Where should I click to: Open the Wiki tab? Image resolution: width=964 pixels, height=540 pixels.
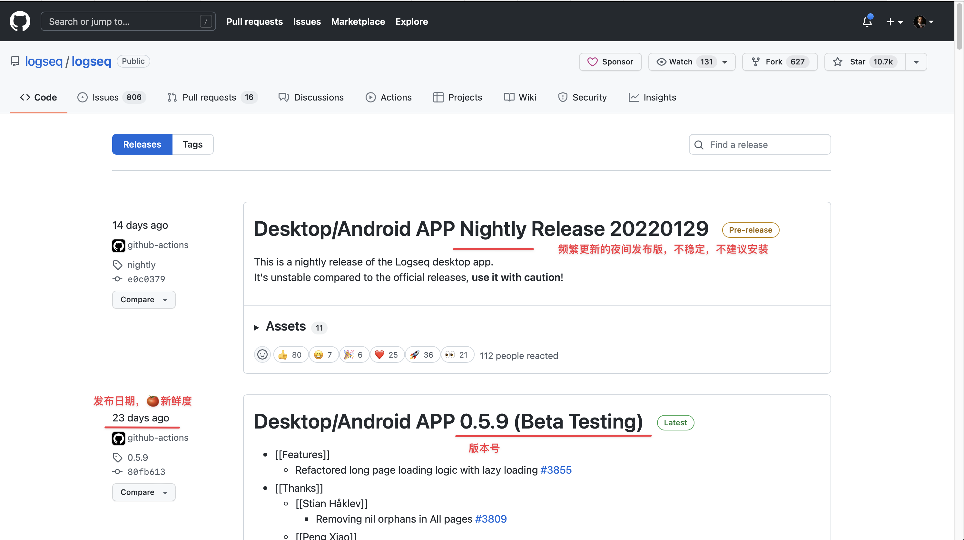coord(520,97)
